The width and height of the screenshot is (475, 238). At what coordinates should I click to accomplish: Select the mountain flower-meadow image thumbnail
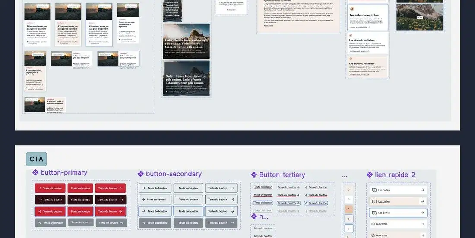[420, 17]
